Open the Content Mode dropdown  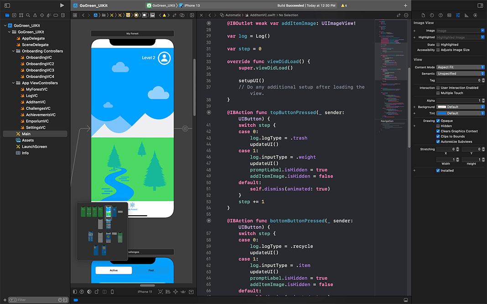461,67
